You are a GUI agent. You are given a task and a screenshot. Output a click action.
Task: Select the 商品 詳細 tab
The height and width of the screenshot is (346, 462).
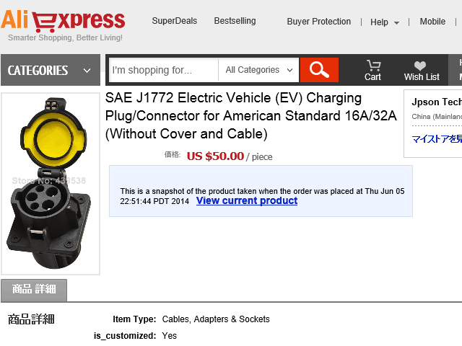(x=34, y=290)
